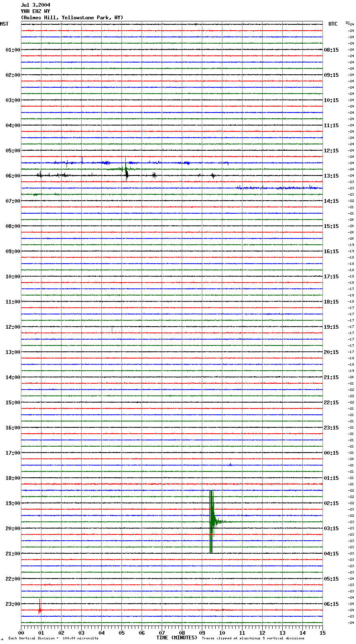Click the 23:15 UTC time label

pyautogui.click(x=331, y=428)
